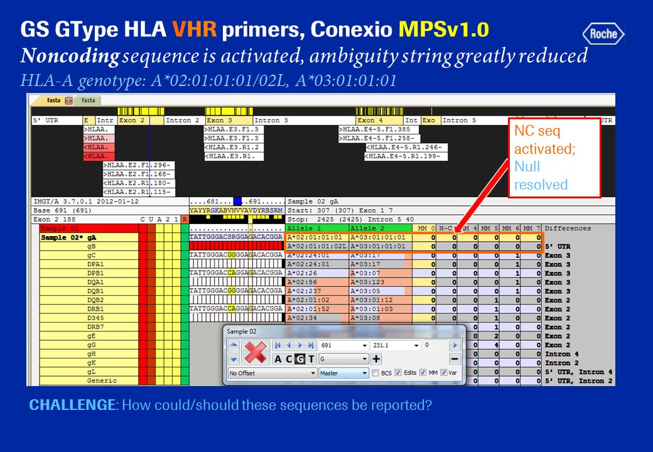
Task: Click the red X reject button in Sample 02 dialog
Action: click(255, 352)
